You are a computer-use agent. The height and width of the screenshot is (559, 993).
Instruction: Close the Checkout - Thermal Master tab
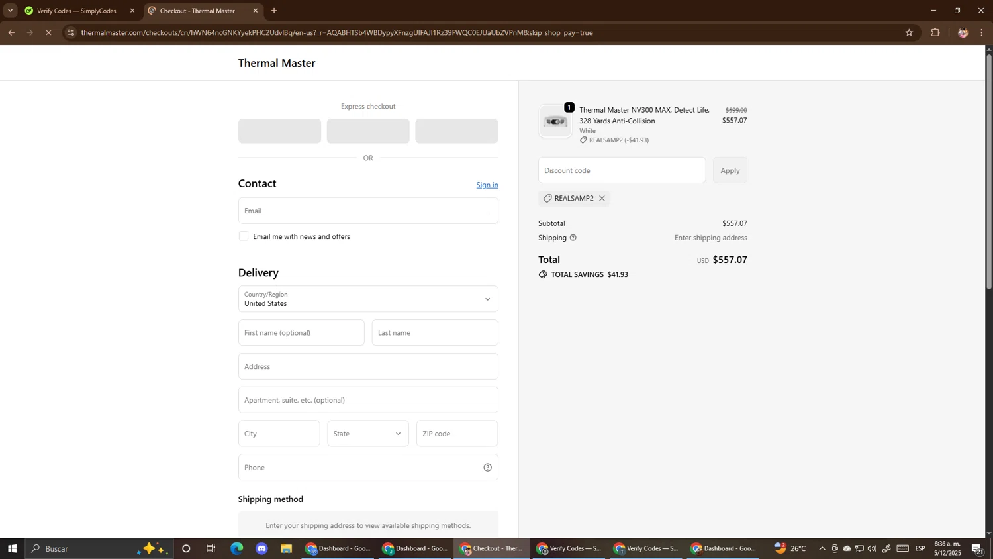tap(256, 11)
